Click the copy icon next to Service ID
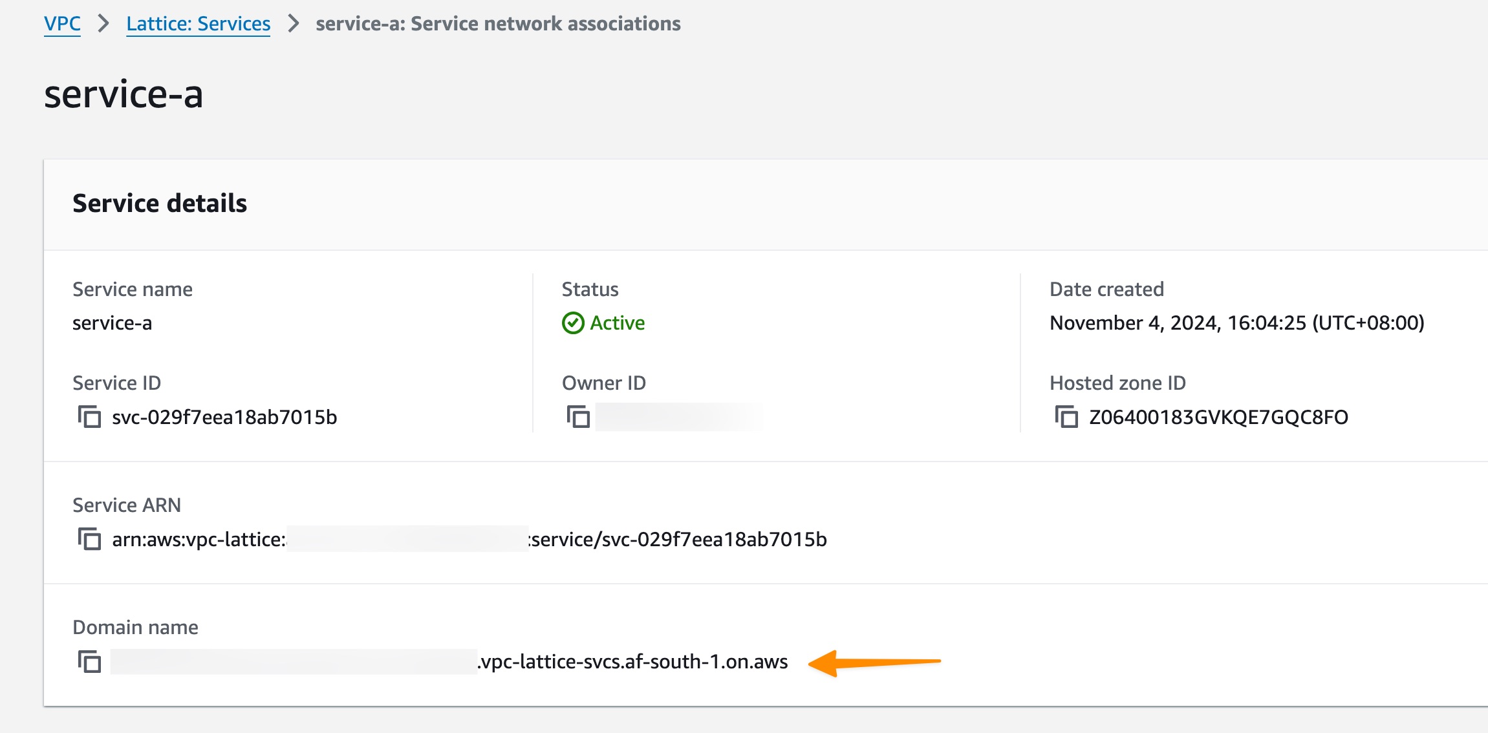Image resolution: width=1488 pixels, height=733 pixels. coord(90,417)
